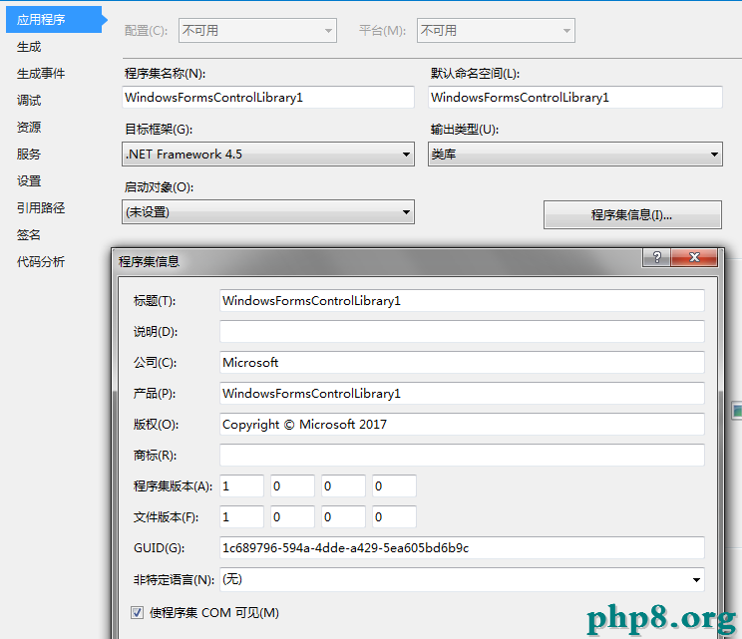Go to the 调试 tab
742x639 pixels.
coord(29,101)
